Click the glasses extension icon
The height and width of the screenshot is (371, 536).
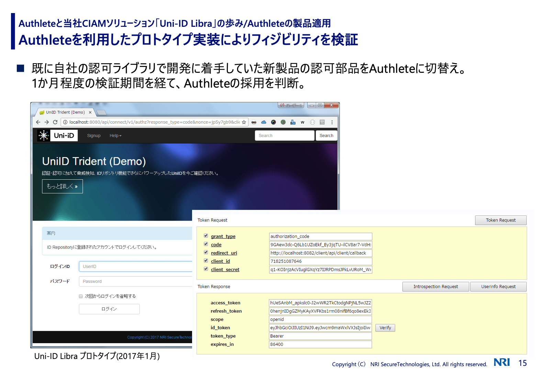pos(254,122)
